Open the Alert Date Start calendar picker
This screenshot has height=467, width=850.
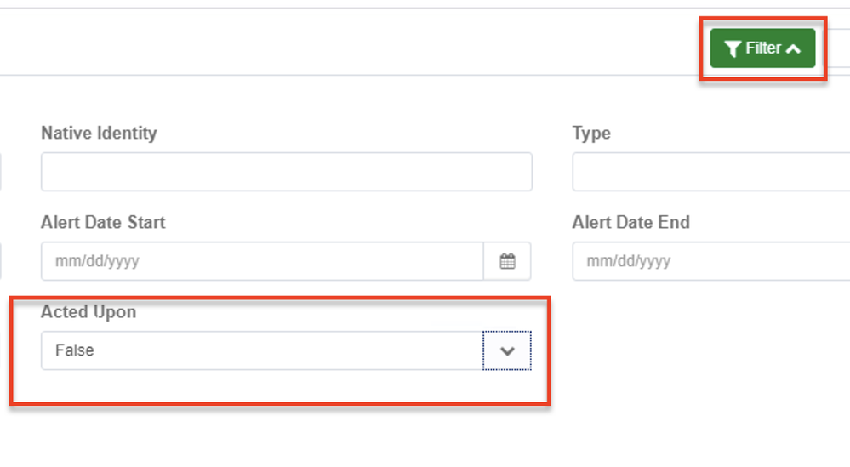[x=507, y=261]
